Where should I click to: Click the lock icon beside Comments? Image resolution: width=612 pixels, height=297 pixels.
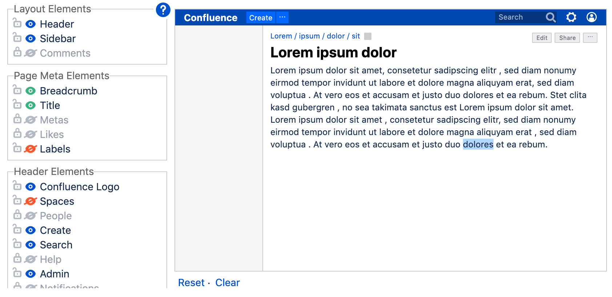pyautogui.click(x=17, y=53)
